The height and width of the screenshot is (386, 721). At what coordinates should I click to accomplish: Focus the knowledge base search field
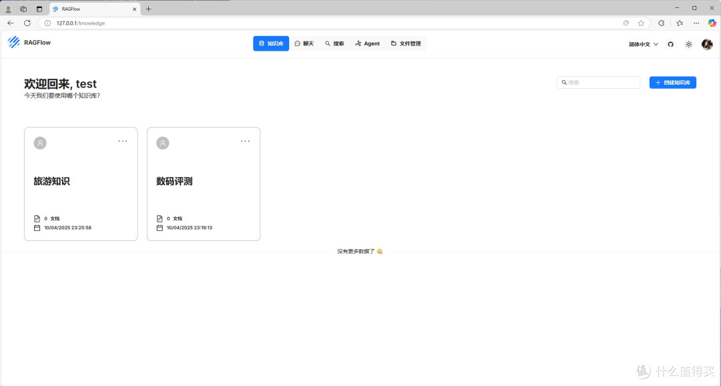598,82
